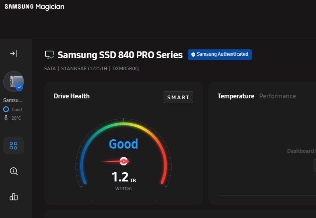The image size is (316, 218).
Task: Click the '1.2 TB' written value
Action: point(124,177)
